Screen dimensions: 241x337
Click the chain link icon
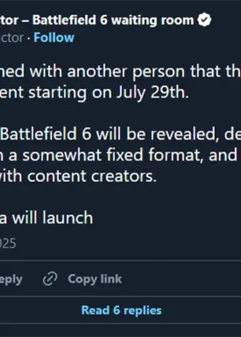tap(50, 279)
